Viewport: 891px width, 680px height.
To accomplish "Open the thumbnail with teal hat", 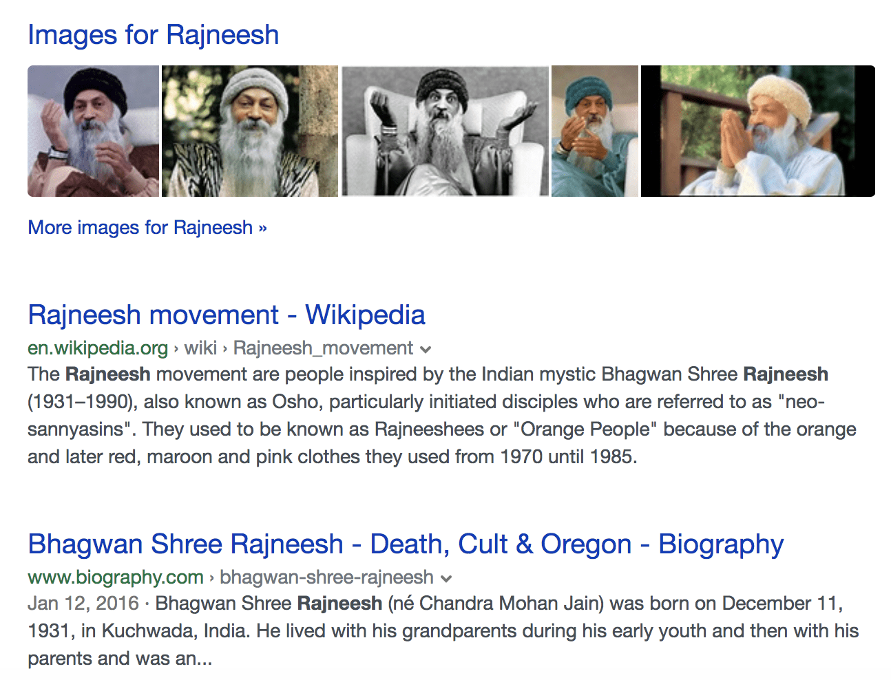I will pyautogui.click(x=594, y=131).
